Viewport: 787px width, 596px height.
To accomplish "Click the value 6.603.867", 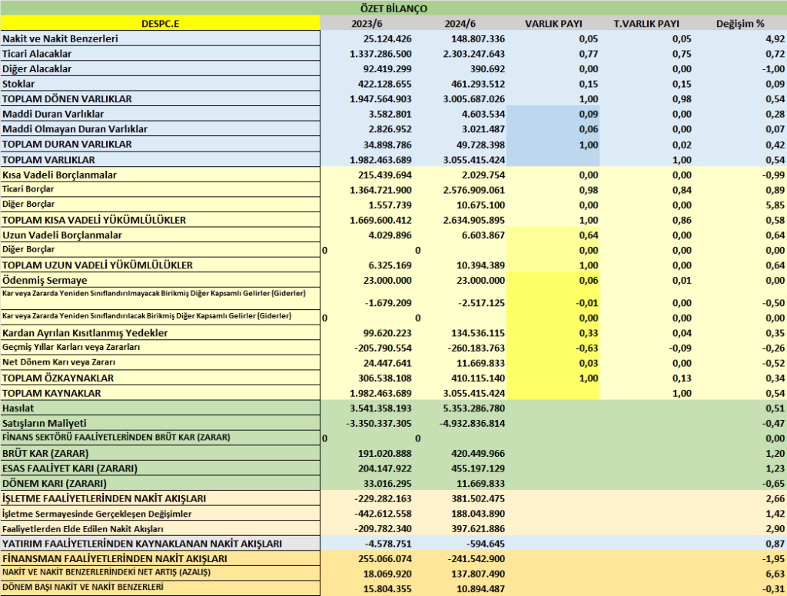I will (x=483, y=235).
